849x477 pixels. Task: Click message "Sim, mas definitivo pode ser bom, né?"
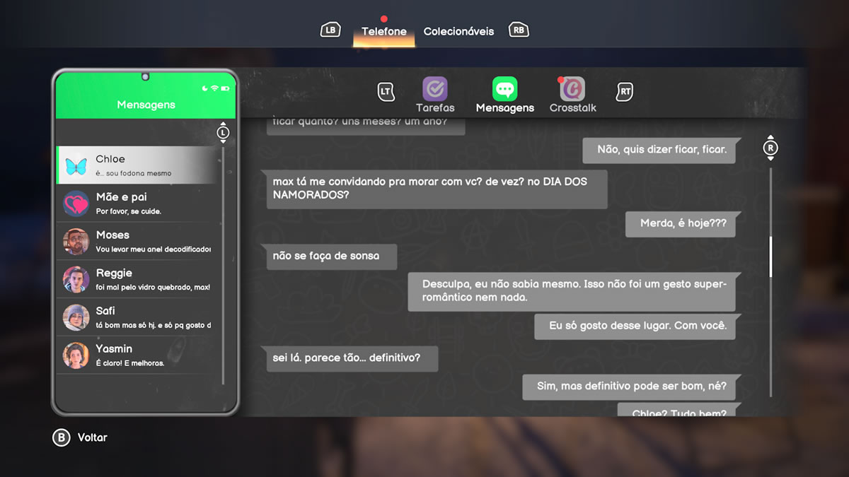[631, 387]
